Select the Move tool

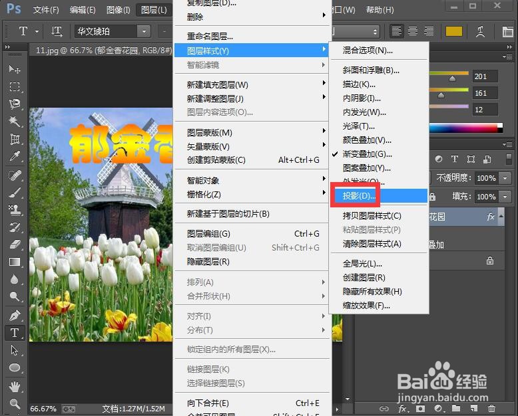coord(15,69)
